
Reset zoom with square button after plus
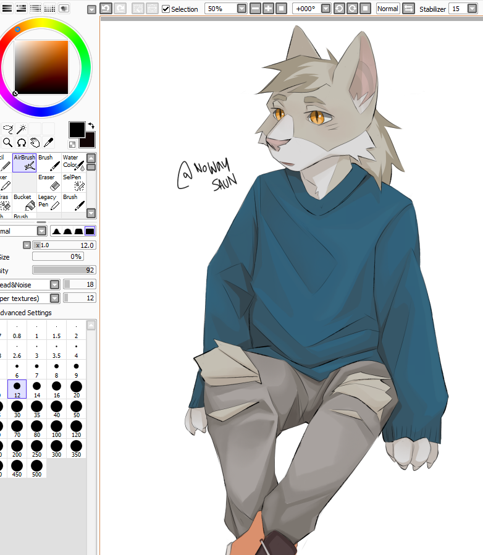pyautogui.click(x=281, y=9)
